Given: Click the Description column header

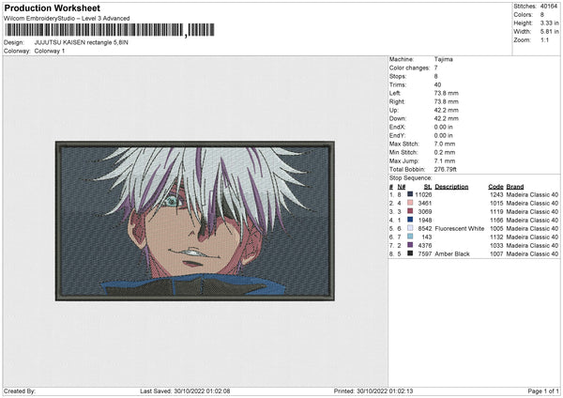Looking at the screenshot, I should [x=451, y=186].
